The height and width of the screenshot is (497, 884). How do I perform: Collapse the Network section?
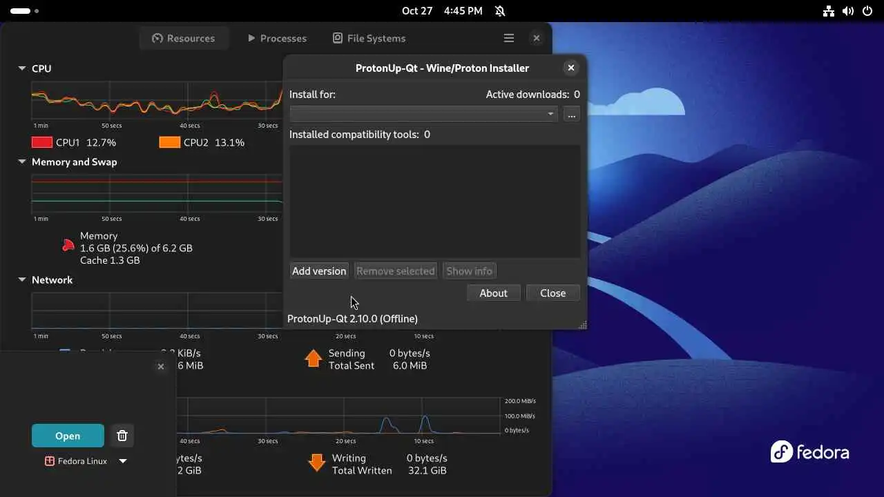[22, 280]
